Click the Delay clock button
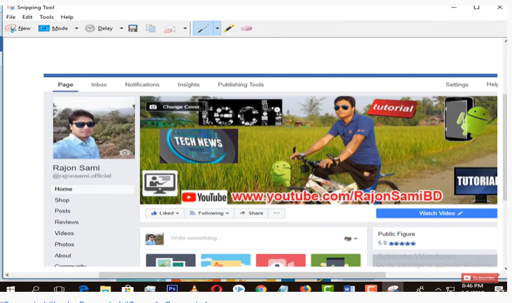512x303 pixels. pyautogui.click(x=99, y=29)
